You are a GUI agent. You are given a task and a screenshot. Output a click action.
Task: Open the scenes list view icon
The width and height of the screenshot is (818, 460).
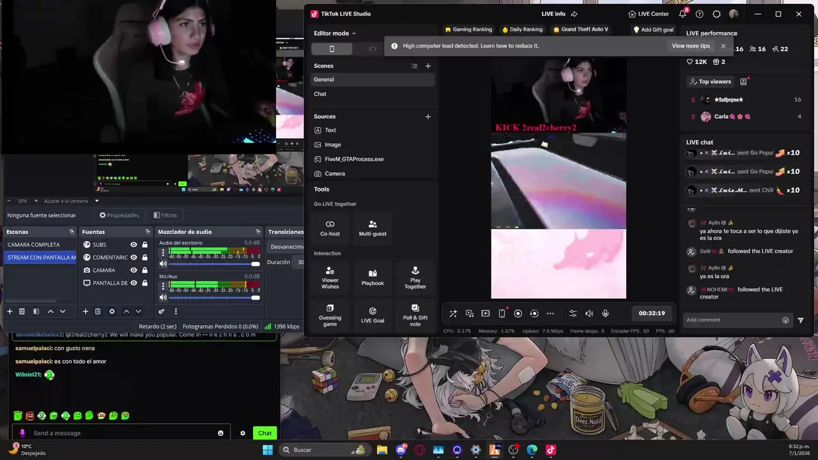click(x=414, y=66)
